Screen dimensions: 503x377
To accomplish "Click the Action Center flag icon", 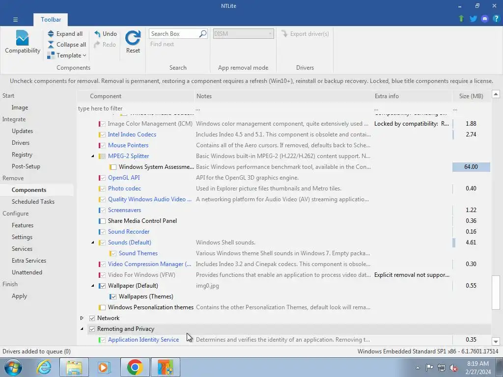I will pyautogui.click(x=429, y=368).
